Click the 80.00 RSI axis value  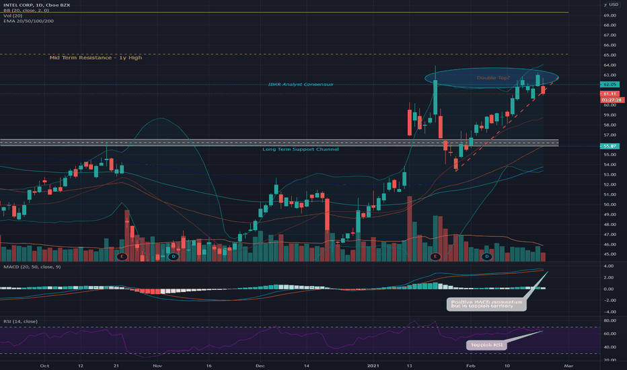point(610,321)
